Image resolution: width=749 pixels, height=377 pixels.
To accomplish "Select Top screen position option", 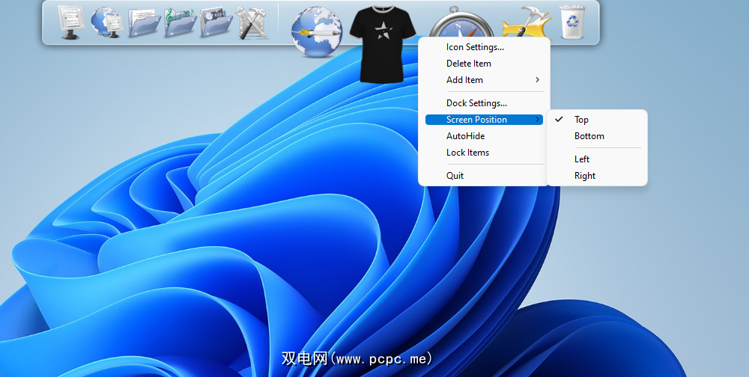I will 581,120.
